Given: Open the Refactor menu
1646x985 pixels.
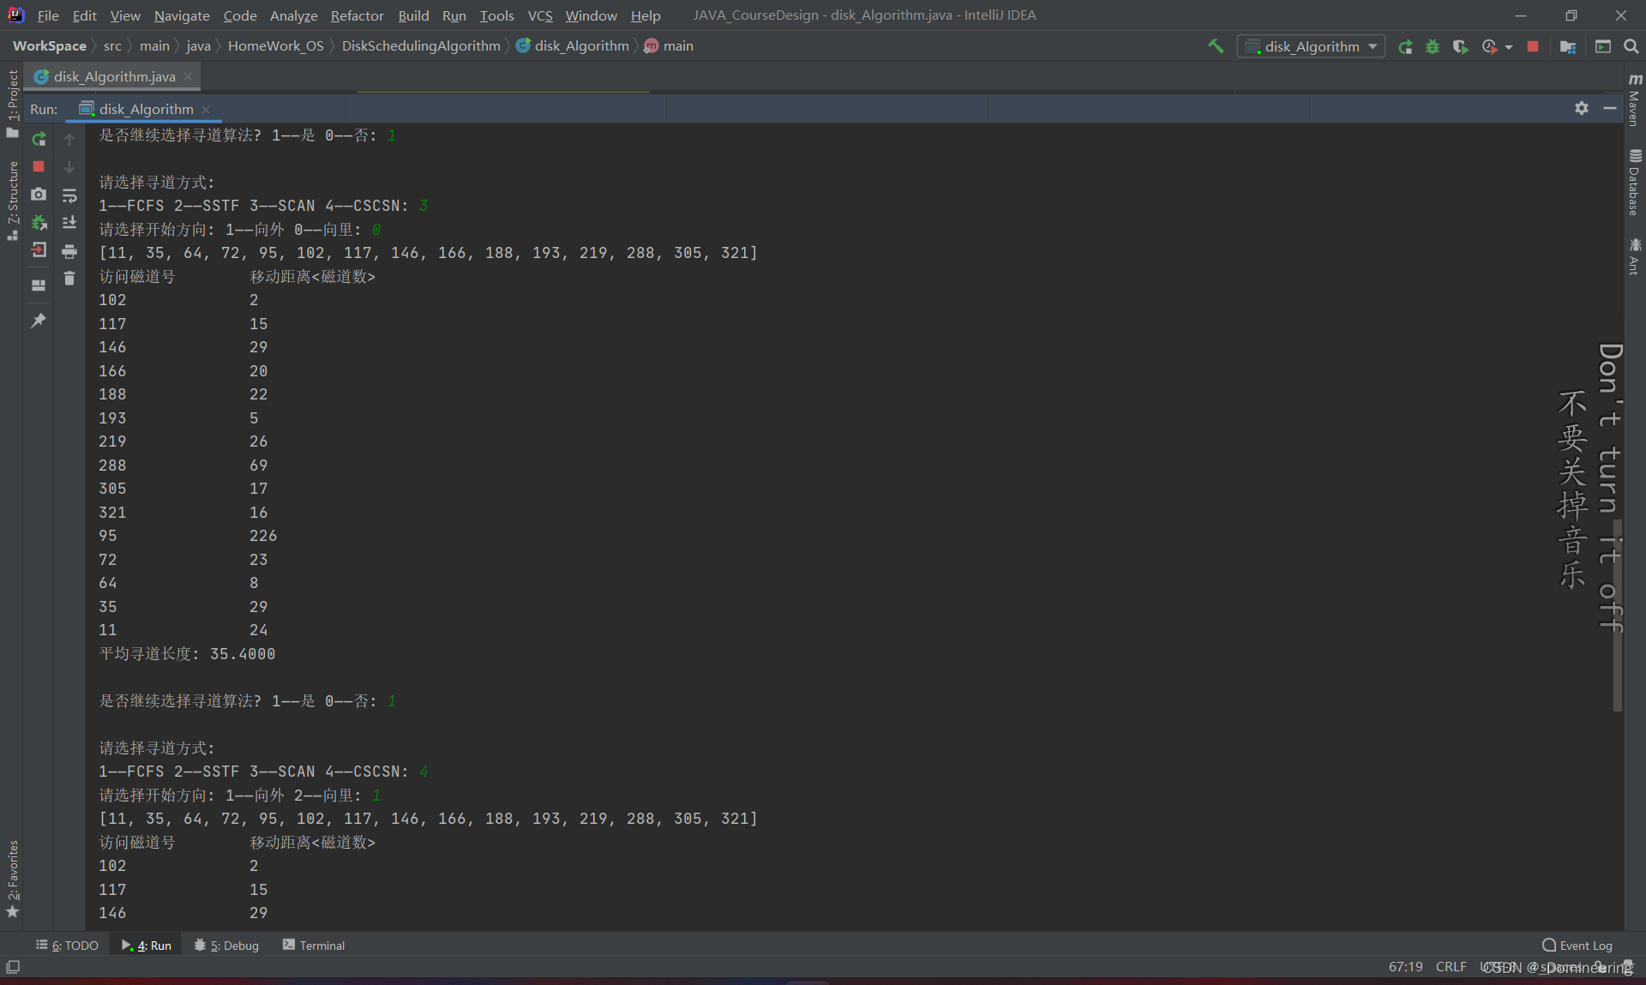Looking at the screenshot, I should [x=357, y=15].
